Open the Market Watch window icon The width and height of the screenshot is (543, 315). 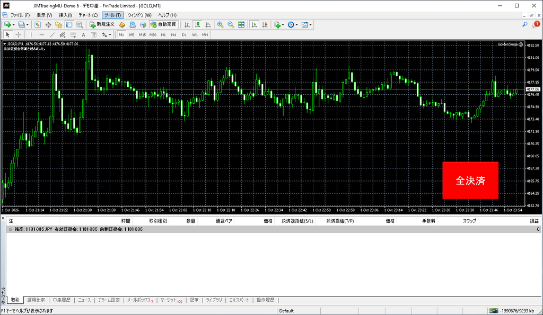pos(38,24)
